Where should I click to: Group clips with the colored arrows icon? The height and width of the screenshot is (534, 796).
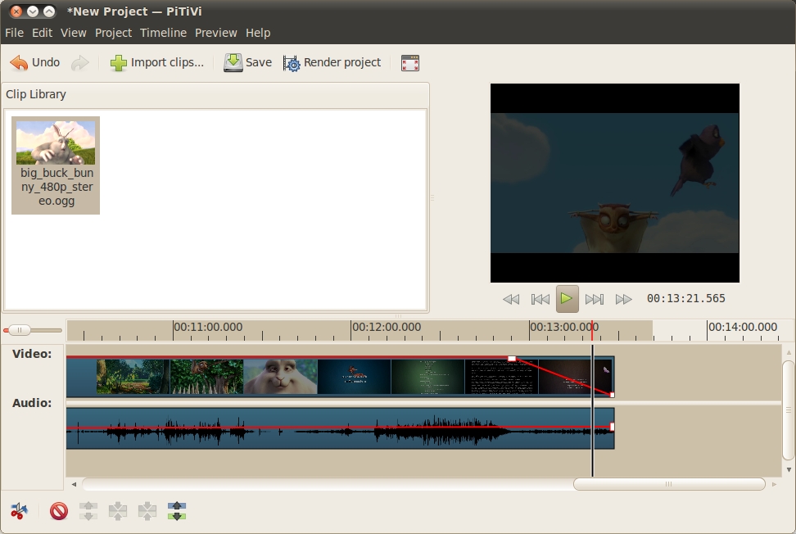point(176,510)
